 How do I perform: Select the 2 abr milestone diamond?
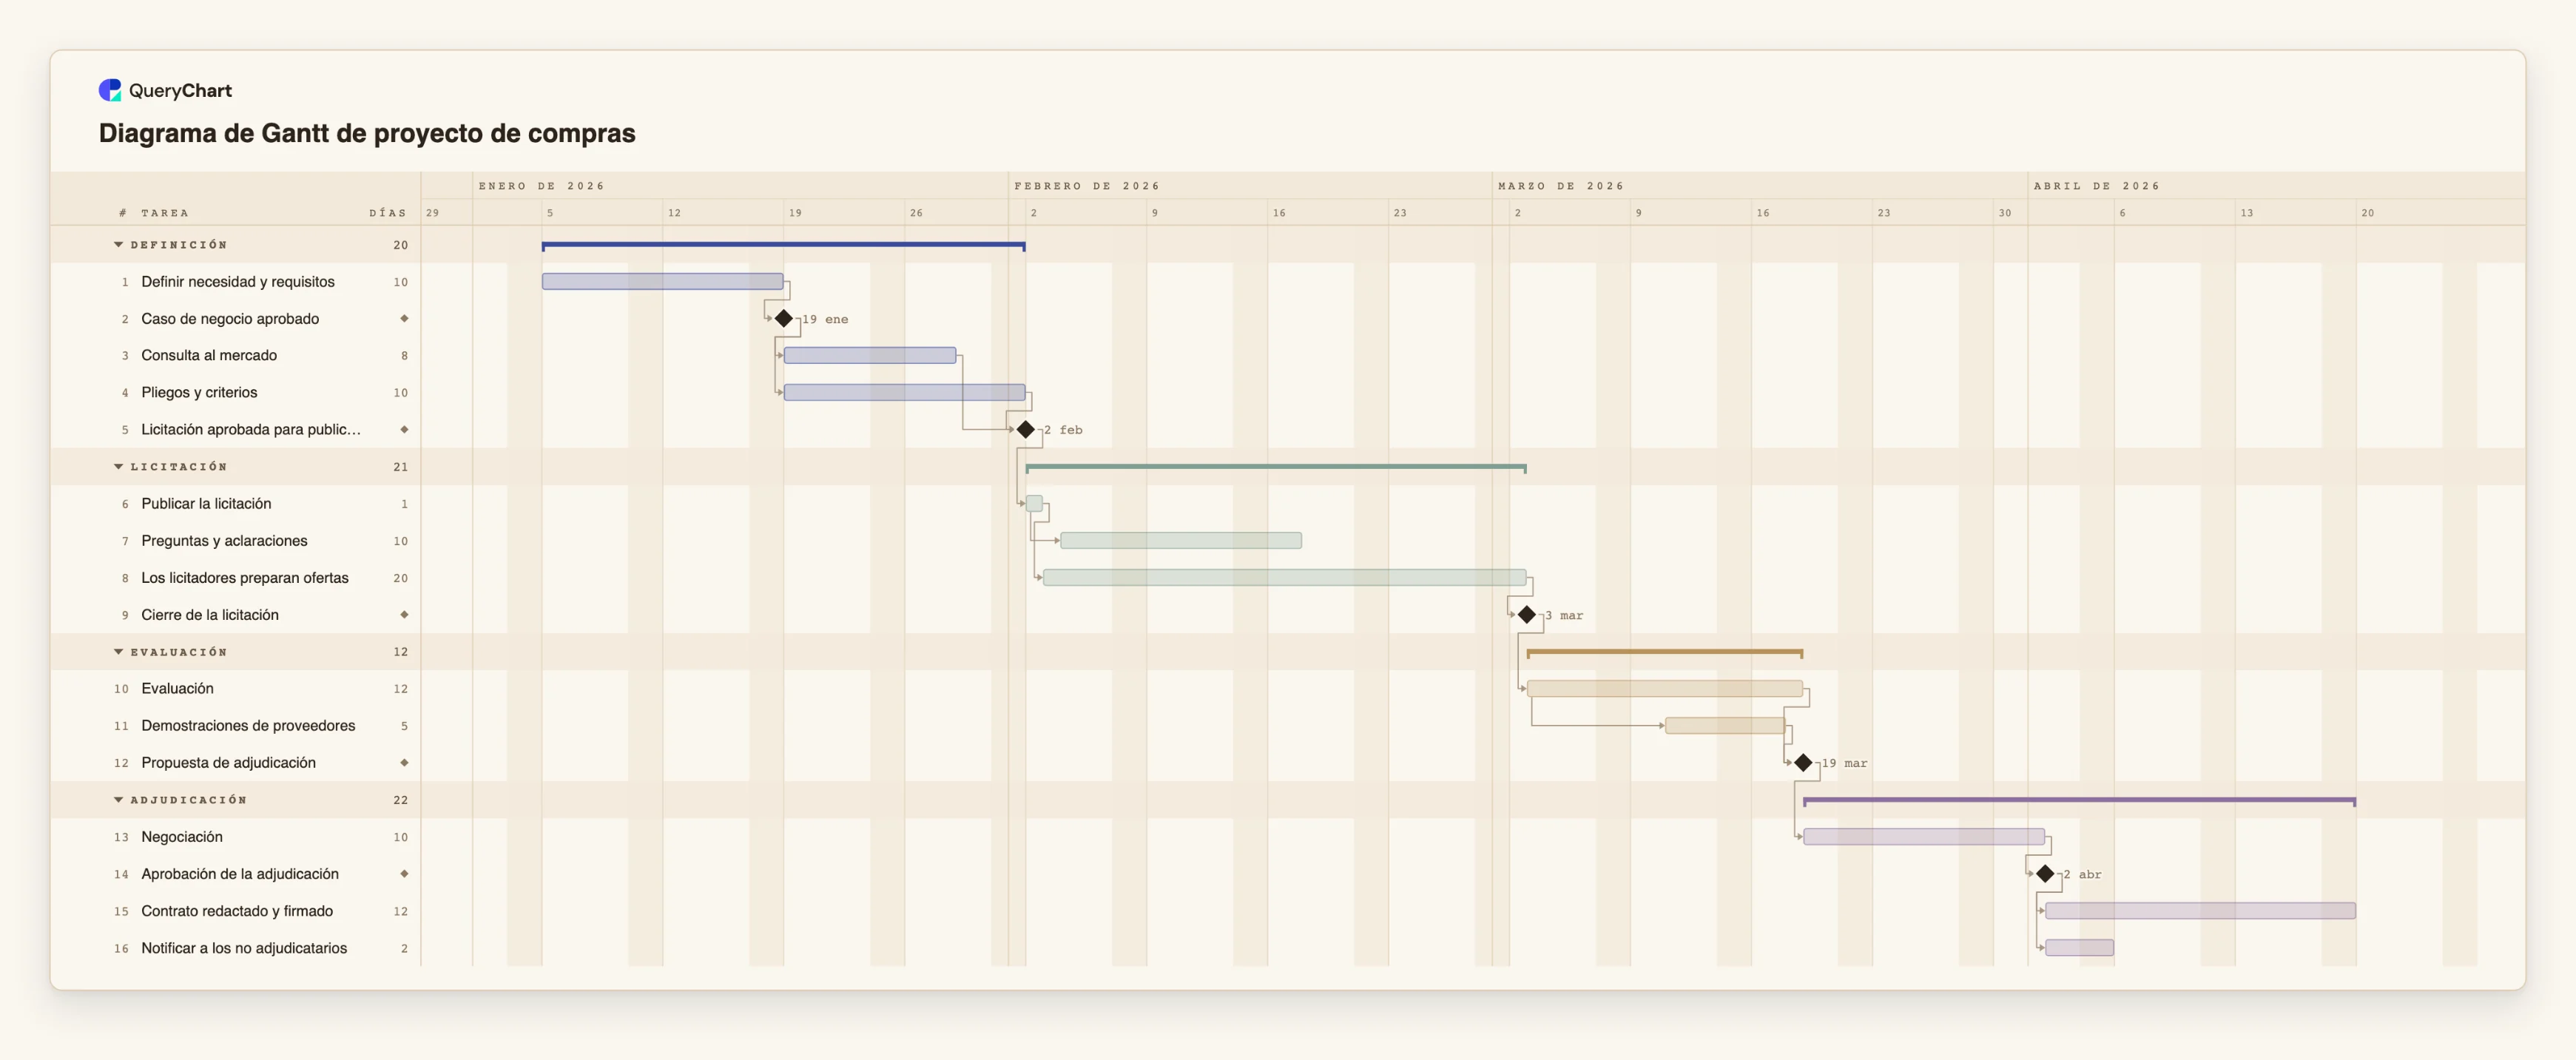coord(2045,874)
